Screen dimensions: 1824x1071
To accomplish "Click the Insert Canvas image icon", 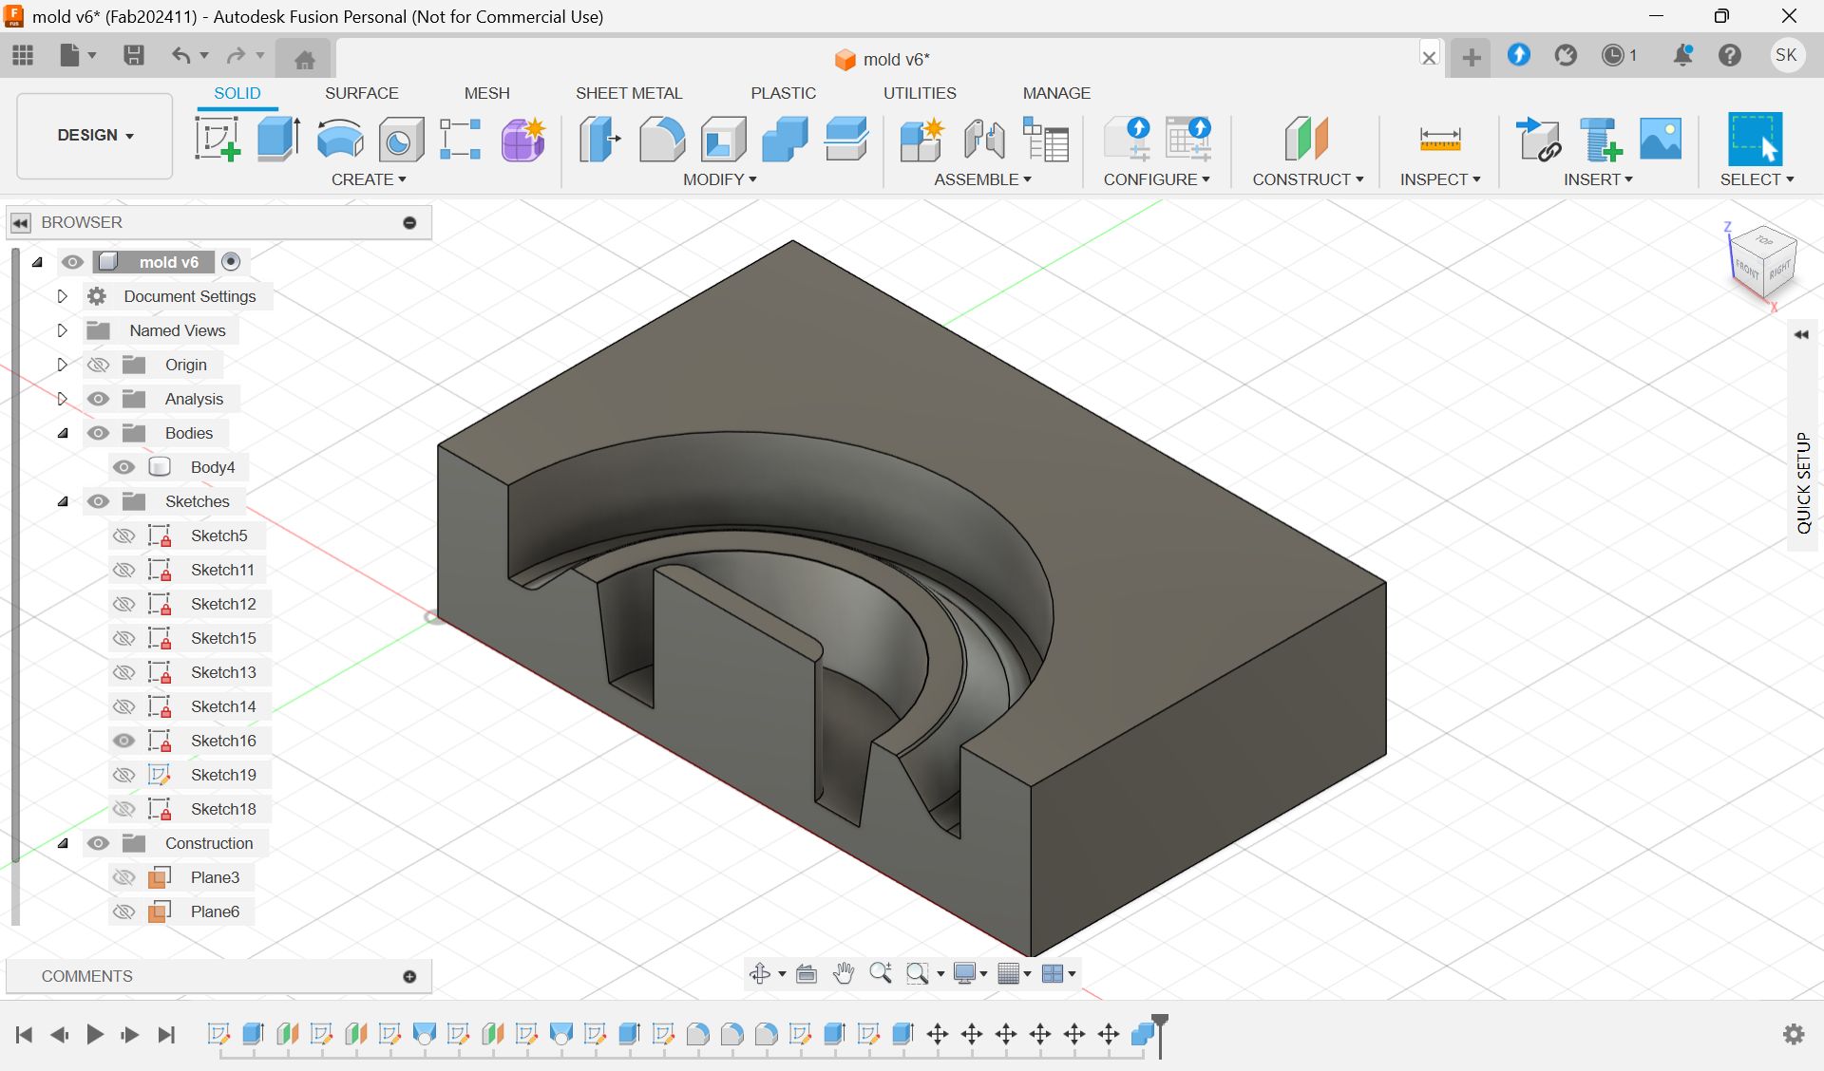I will 1661,139.
